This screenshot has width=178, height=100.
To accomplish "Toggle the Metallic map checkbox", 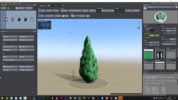I will [x=167, y=64].
